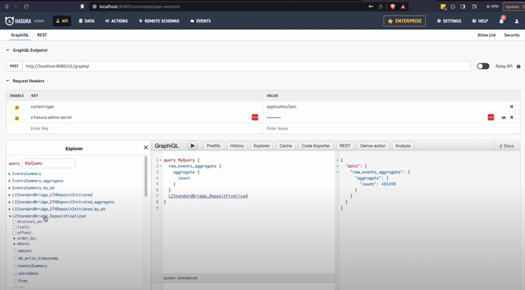Collapse the GraphQL Endpoint section

click(x=8, y=50)
